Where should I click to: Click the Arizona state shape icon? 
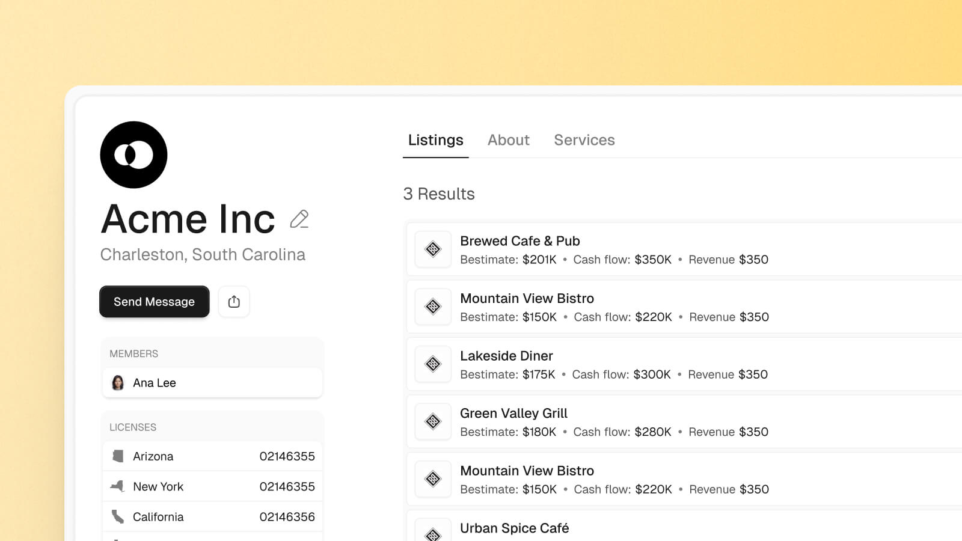coord(118,456)
